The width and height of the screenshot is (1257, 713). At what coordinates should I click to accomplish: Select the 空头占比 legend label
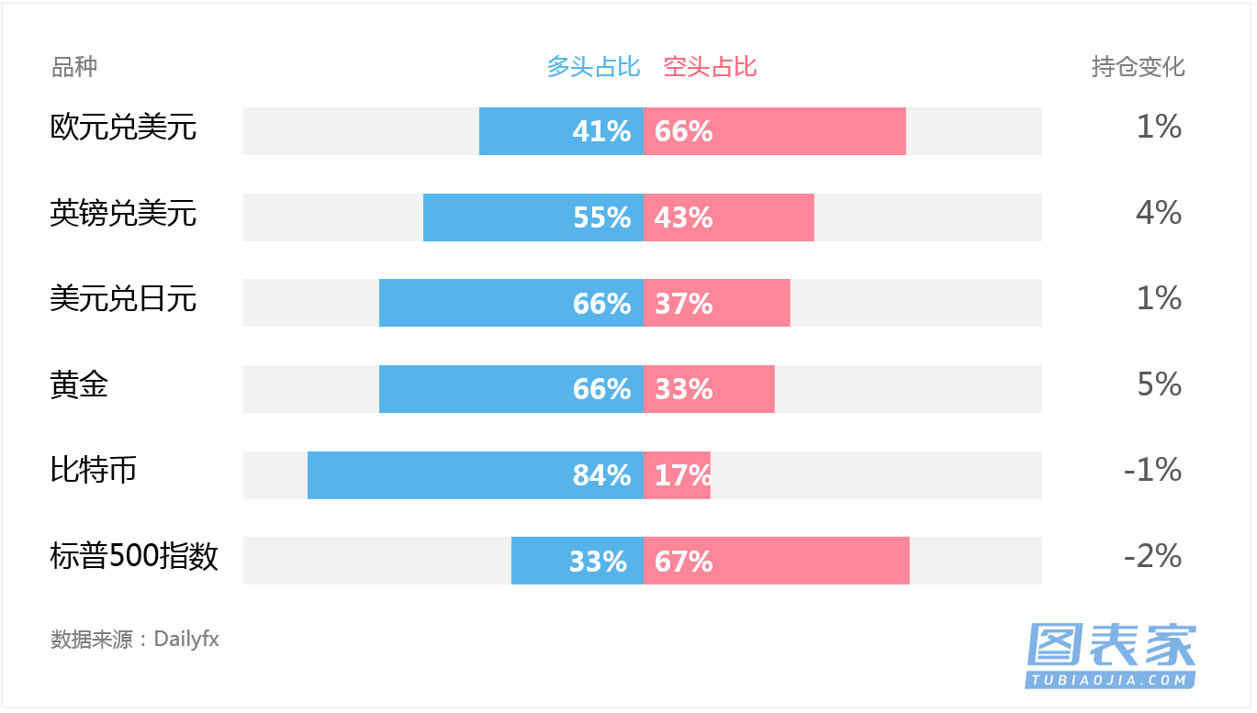710,67
